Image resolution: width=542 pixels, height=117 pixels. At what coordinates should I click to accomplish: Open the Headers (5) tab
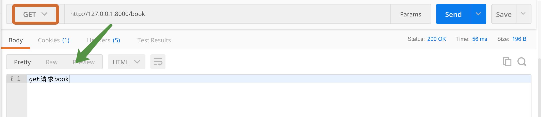[104, 40]
